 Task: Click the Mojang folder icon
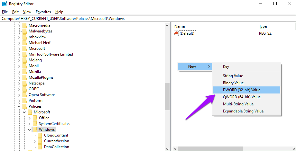pyautogui.click(x=24, y=60)
